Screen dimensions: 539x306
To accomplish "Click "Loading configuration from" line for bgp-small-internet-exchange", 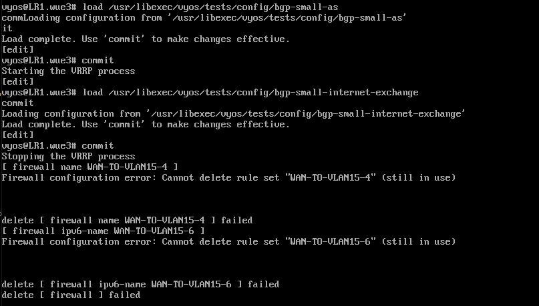I will (x=234, y=113).
